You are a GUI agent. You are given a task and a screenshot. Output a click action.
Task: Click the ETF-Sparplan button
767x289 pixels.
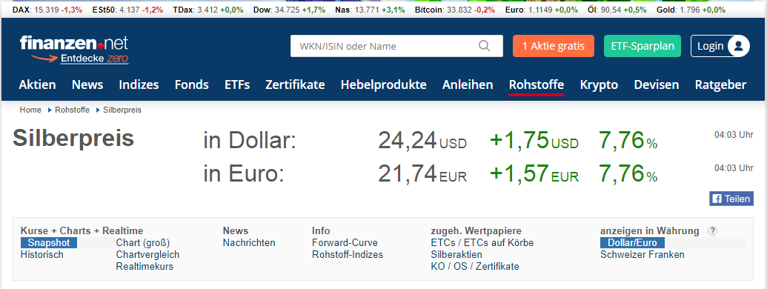pos(643,46)
